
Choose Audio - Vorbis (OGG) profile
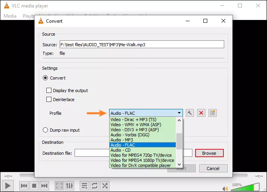143,135
